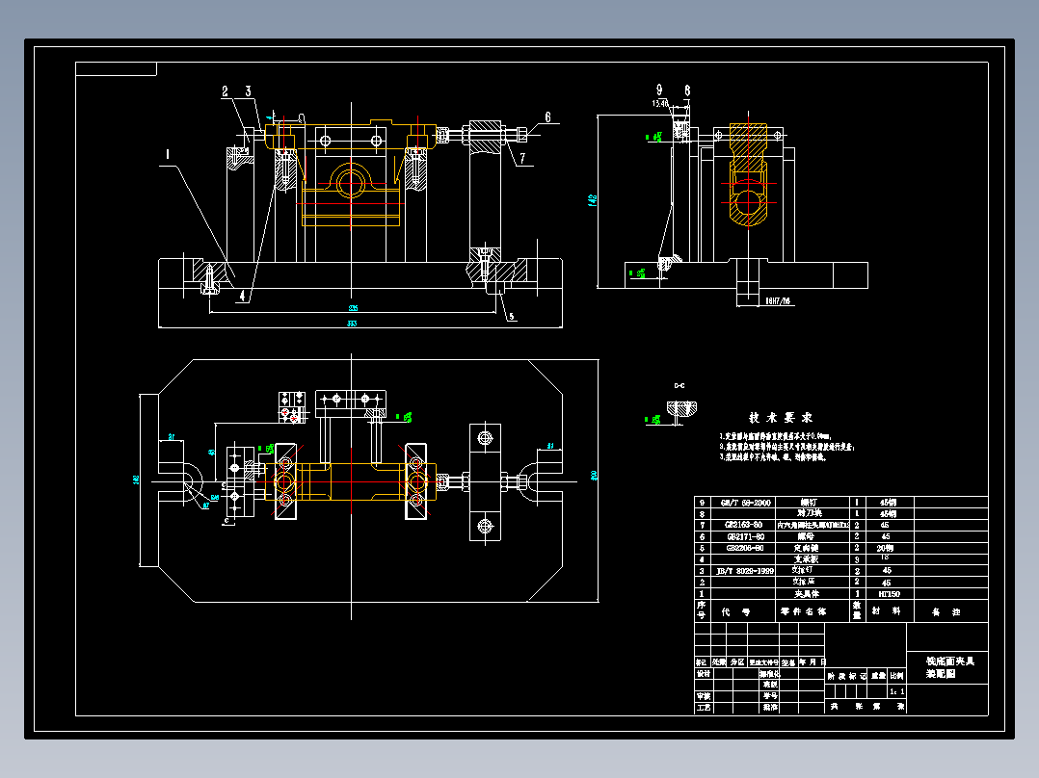Select balloon 2 next to balloon 3
The width and height of the screenshot is (1039, 778).
(225, 92)
